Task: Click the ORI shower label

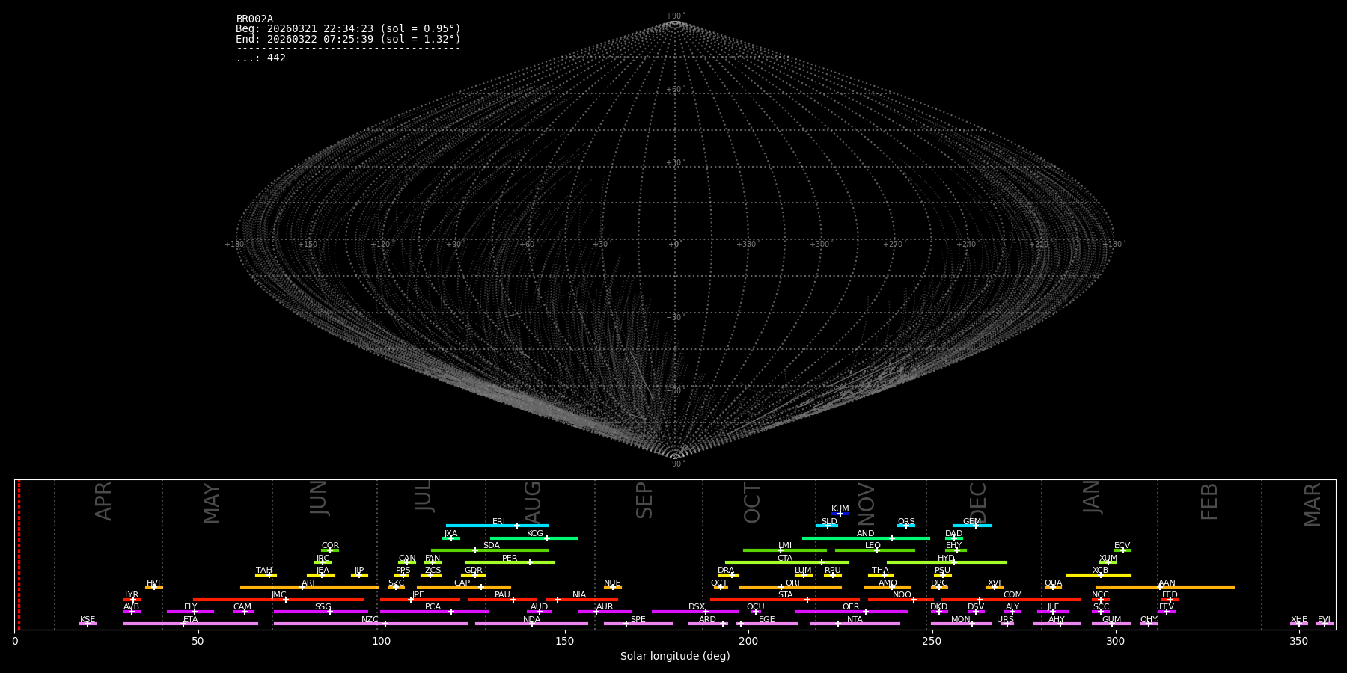Action: pos(792,583)
